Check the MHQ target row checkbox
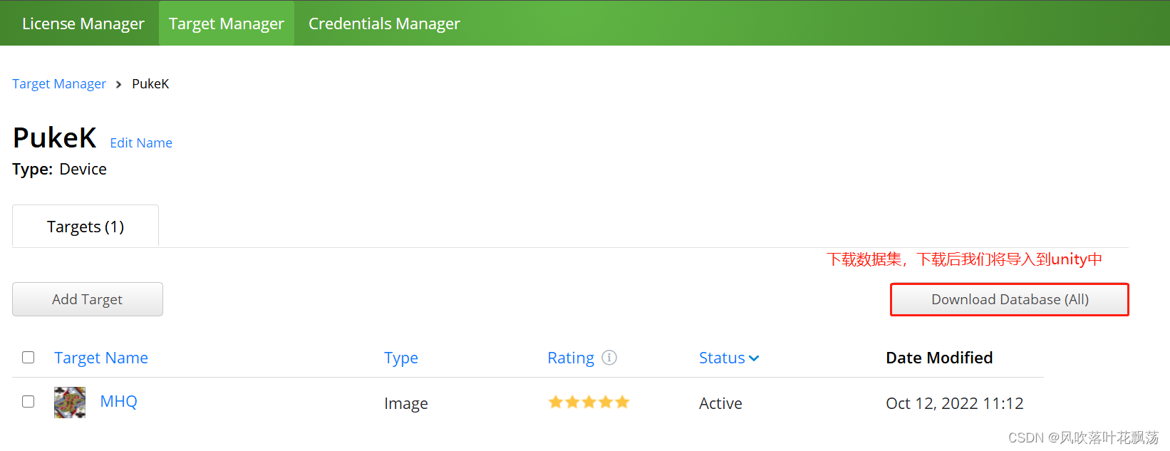The width and height of the screenshot is (1170, 451). click(x=29, y=402)
